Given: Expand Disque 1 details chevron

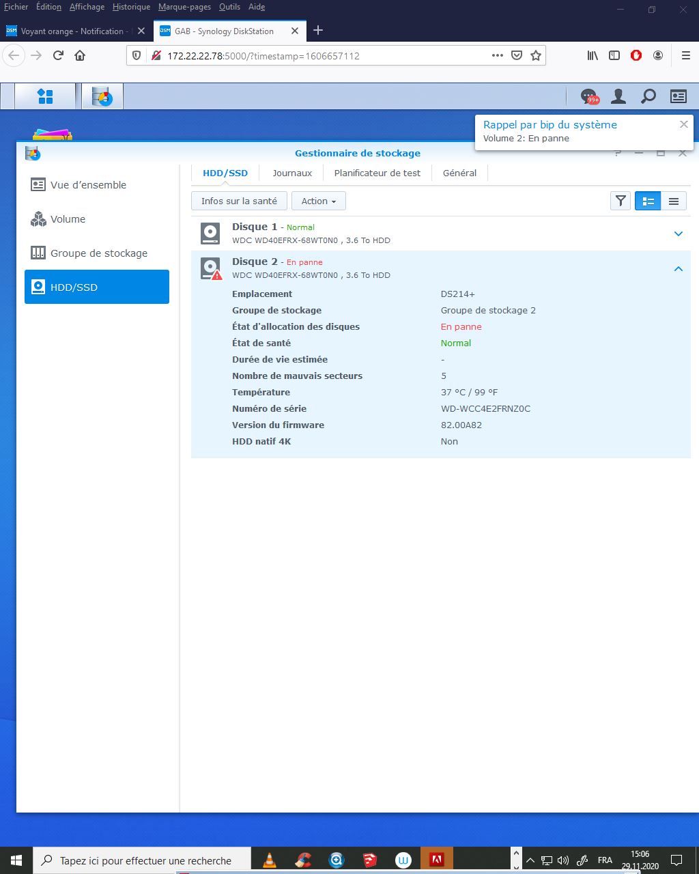Looking at the screenshot, I should [679, 234].
